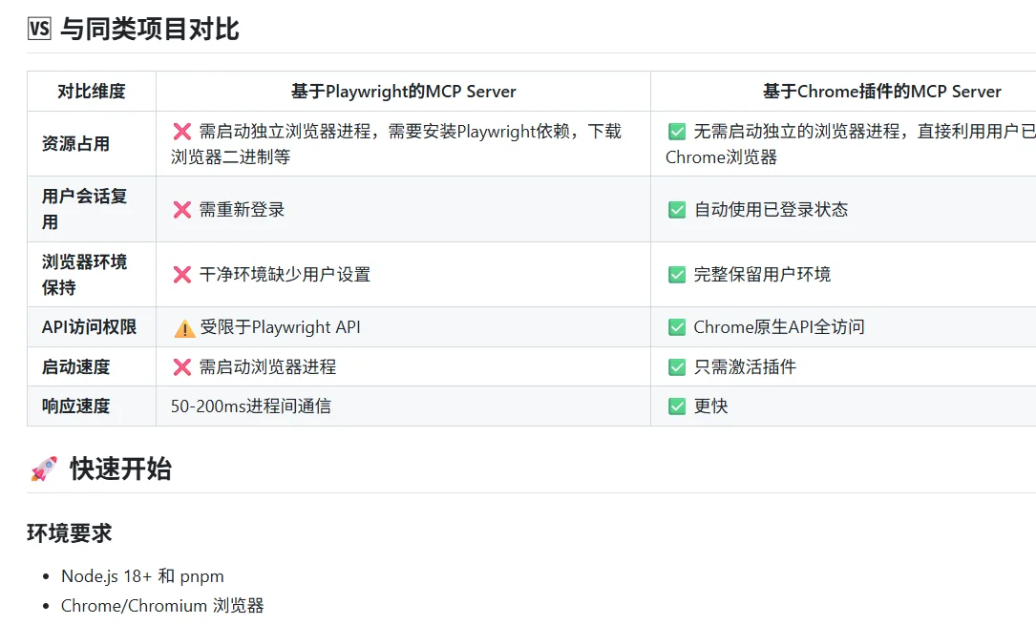Click the 基于Chrome插件的MCP Server column header
The image size is (1036, 625).
click(x=882, y=91)
